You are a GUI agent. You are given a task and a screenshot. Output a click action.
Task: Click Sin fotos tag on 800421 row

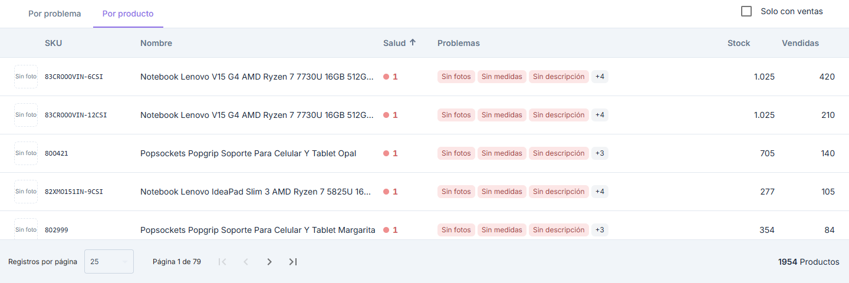pos(456,153)
